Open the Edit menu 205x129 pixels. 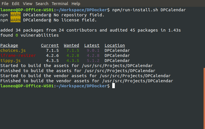(x=16, y=4)
